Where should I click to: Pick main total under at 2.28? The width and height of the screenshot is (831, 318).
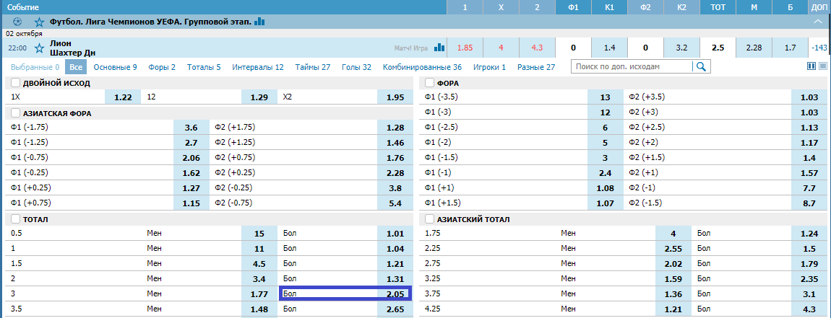click(754, 48)
